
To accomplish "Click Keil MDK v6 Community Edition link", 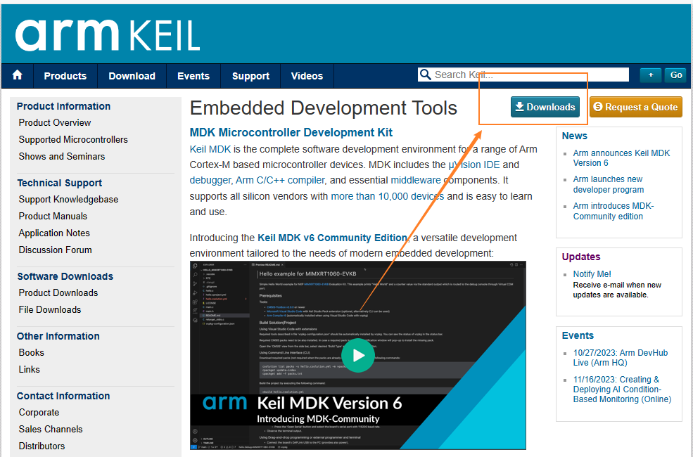I will tap(332, 238).
